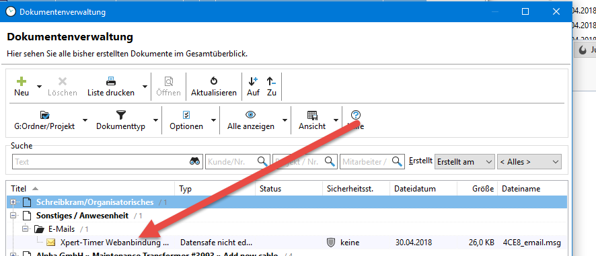Click the Alle anzeigen eye icon

click(250, 115)
